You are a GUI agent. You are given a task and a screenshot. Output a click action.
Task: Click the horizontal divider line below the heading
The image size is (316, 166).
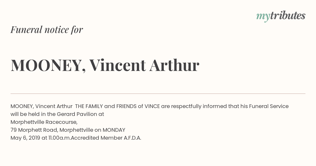(x=158, y=94)
